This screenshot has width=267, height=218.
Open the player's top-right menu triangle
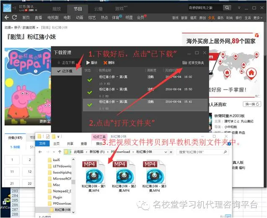point(239,8)
